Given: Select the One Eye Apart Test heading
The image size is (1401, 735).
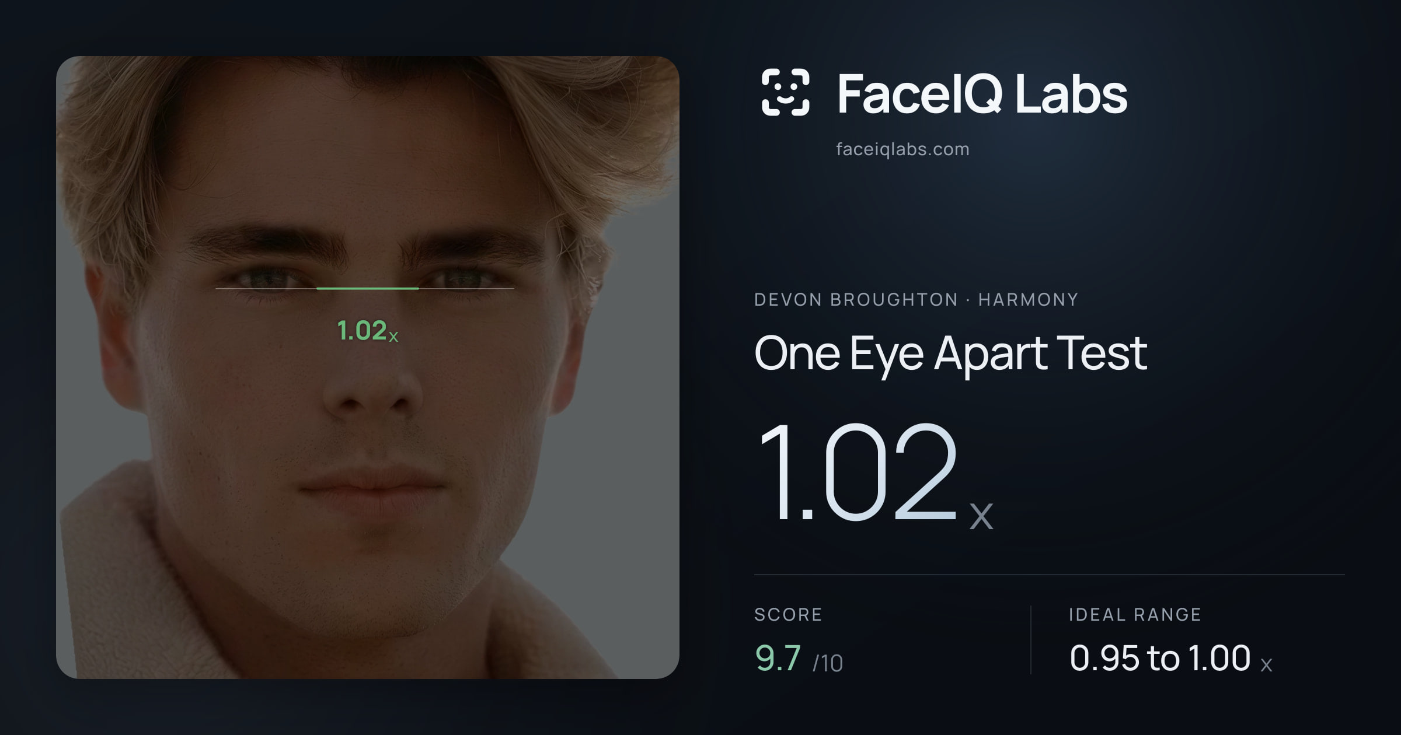Looking at the screenshot, I should click(x=950, y=353).
